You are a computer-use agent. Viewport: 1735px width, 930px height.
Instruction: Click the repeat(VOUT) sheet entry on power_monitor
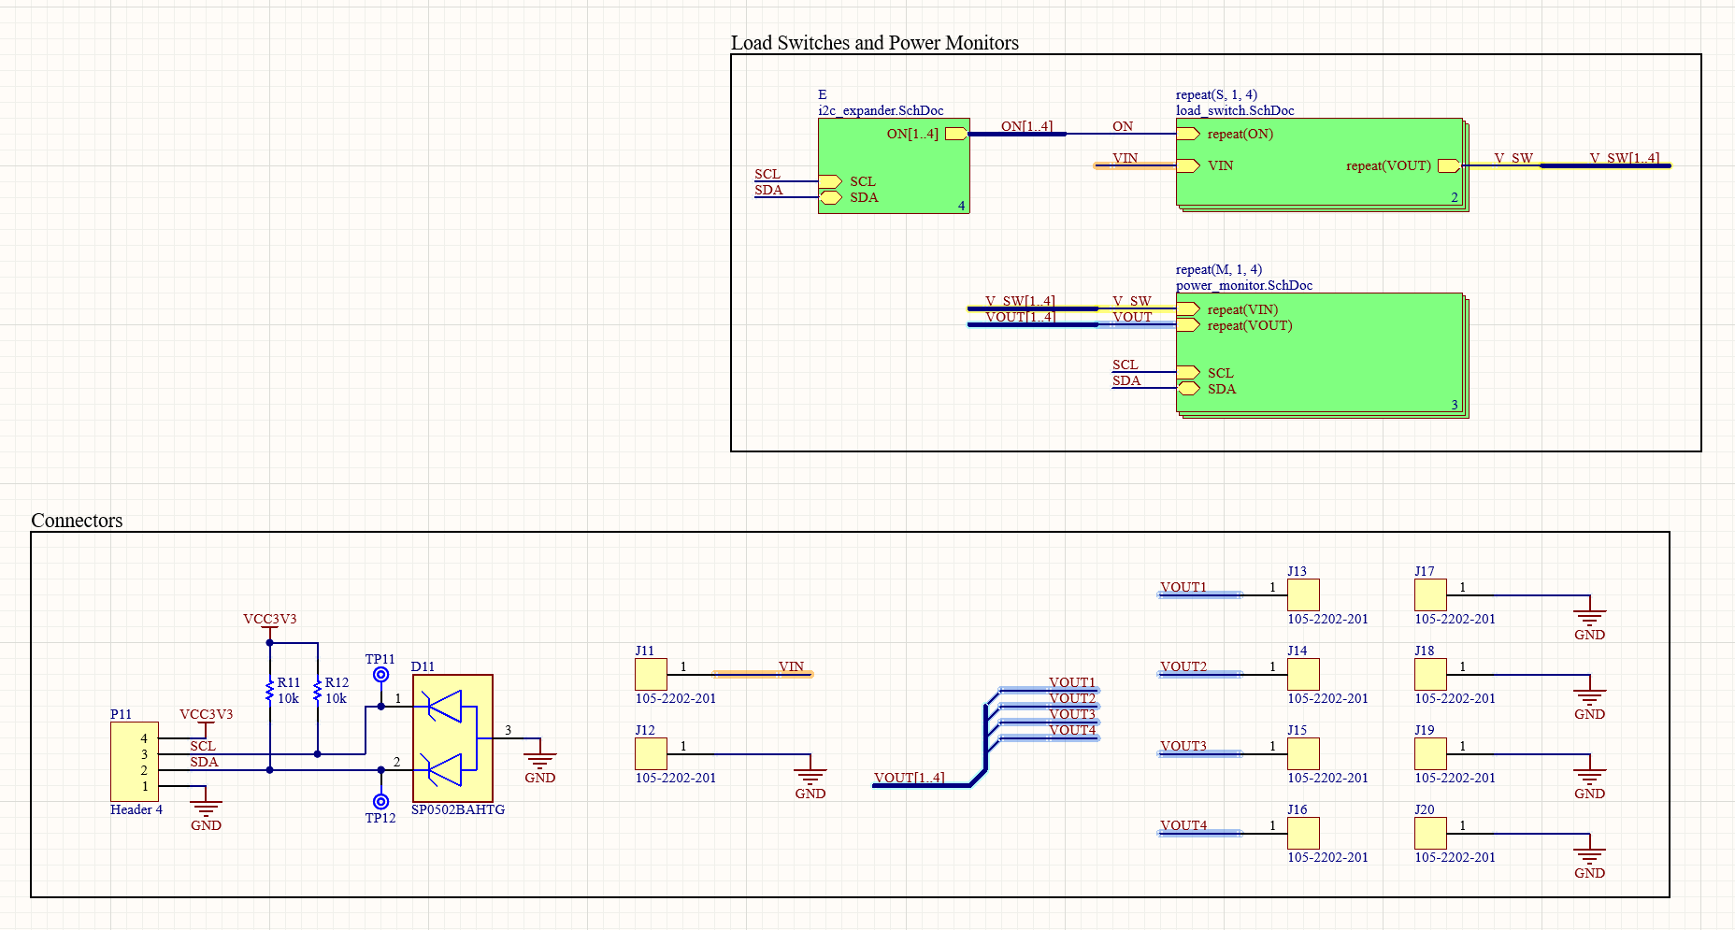[x=1188, y=325]
